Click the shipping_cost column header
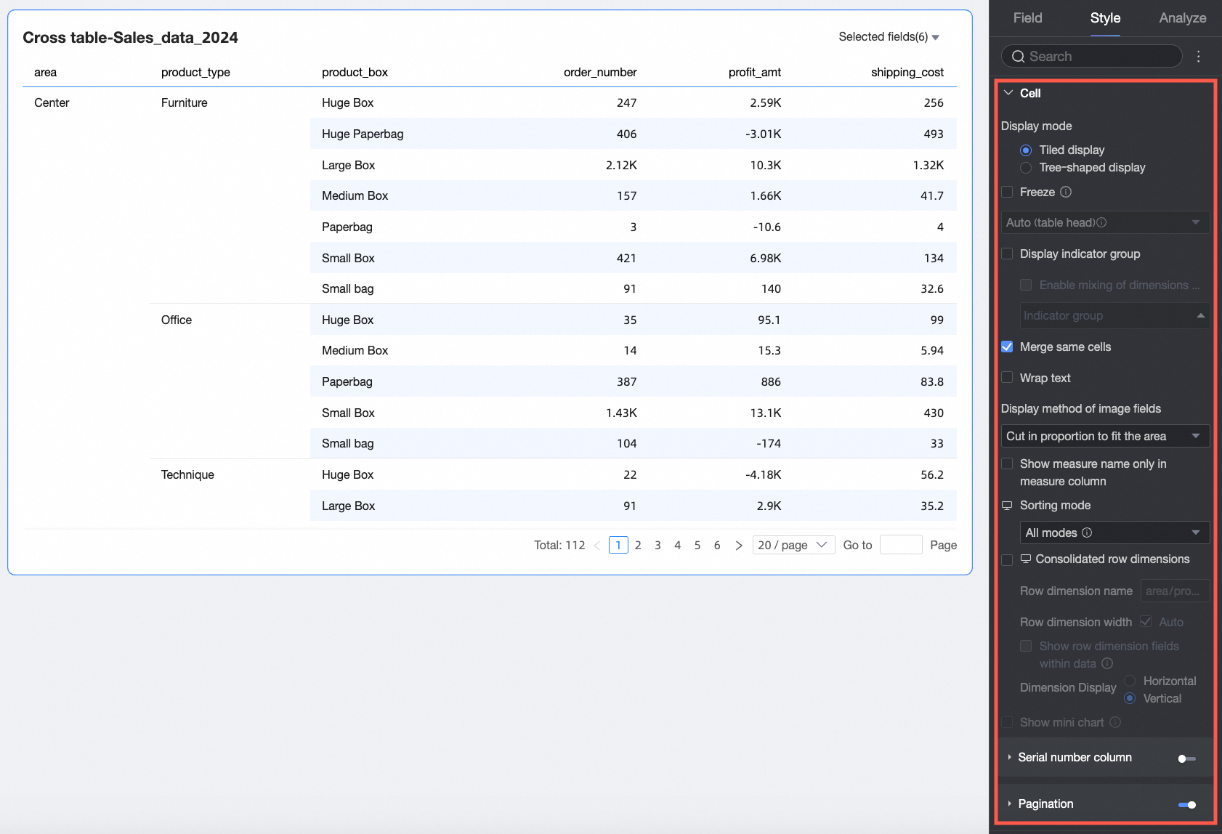 pyautogui.click(x=907, y=73)
